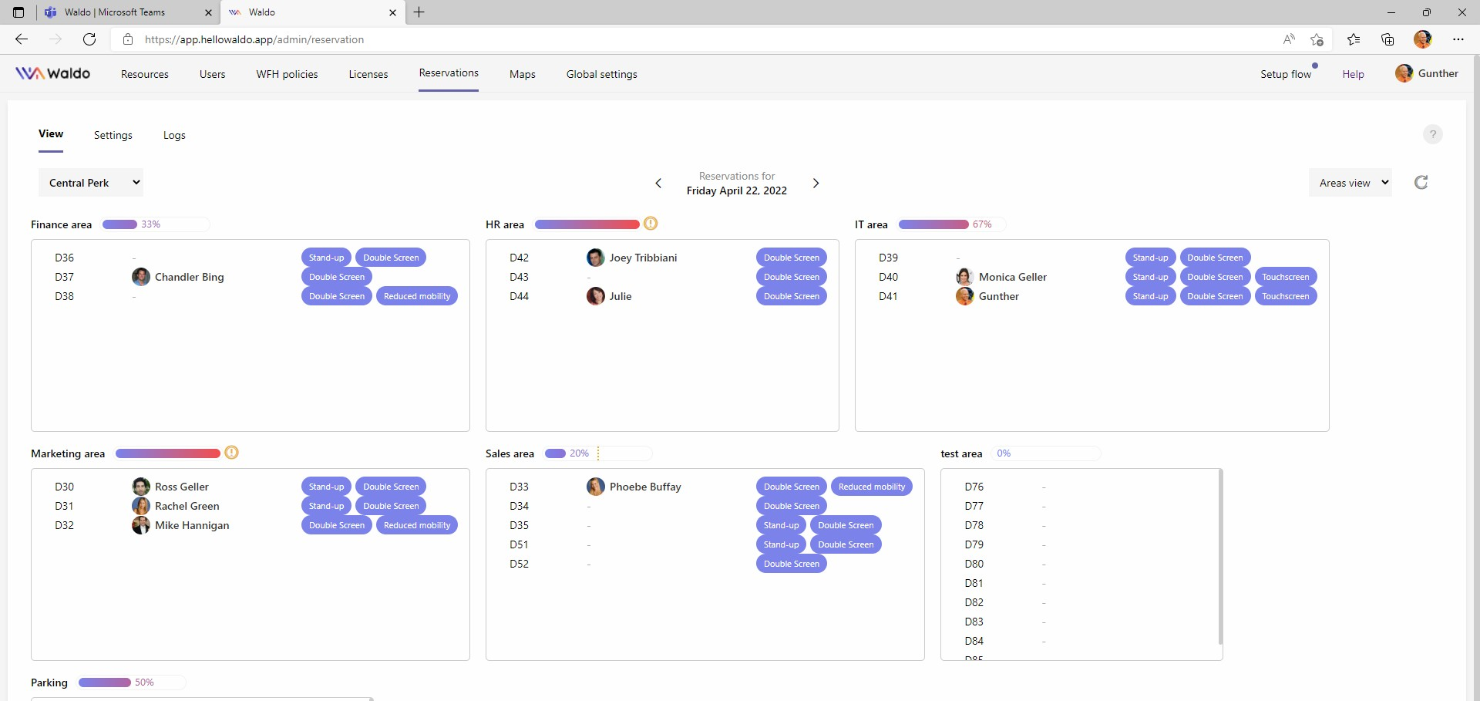Click the read aloud icon
This screenshot has width=1480, height=701.
pyautogui.click(x=1289, y=39)
